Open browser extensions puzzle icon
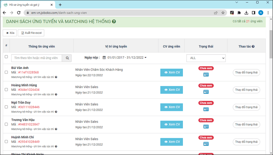Viewport: 273px width, 155px height. pos(239,13)
